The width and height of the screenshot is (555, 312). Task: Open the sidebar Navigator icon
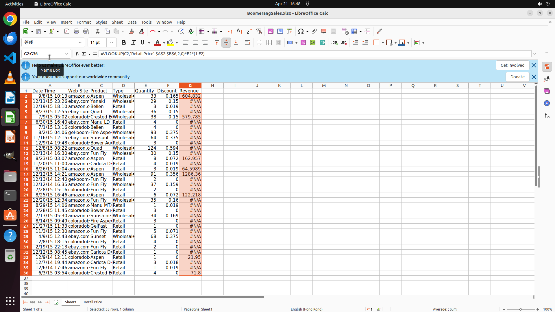tap(547, 103)
